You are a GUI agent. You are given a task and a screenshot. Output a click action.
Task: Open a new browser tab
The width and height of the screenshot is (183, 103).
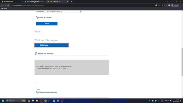tap(71, 2)
